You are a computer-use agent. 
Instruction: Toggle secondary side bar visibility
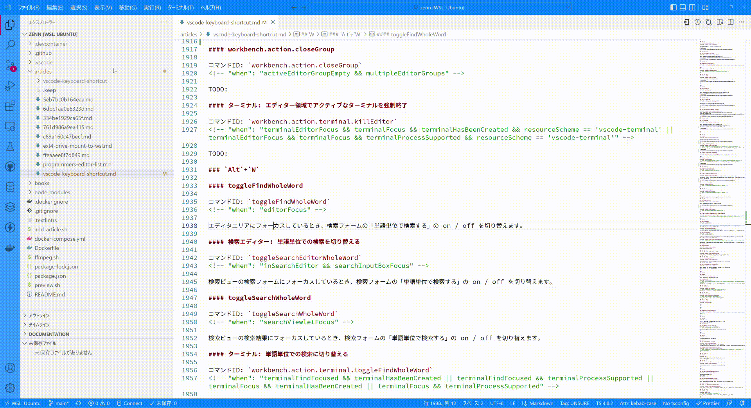[x=692, y=7]
